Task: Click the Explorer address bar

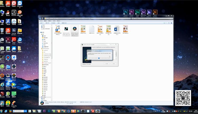Action: pyautogui.click(x=87, y=18)
